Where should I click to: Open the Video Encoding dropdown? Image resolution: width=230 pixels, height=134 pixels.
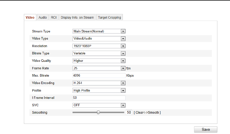coord(123,83)
